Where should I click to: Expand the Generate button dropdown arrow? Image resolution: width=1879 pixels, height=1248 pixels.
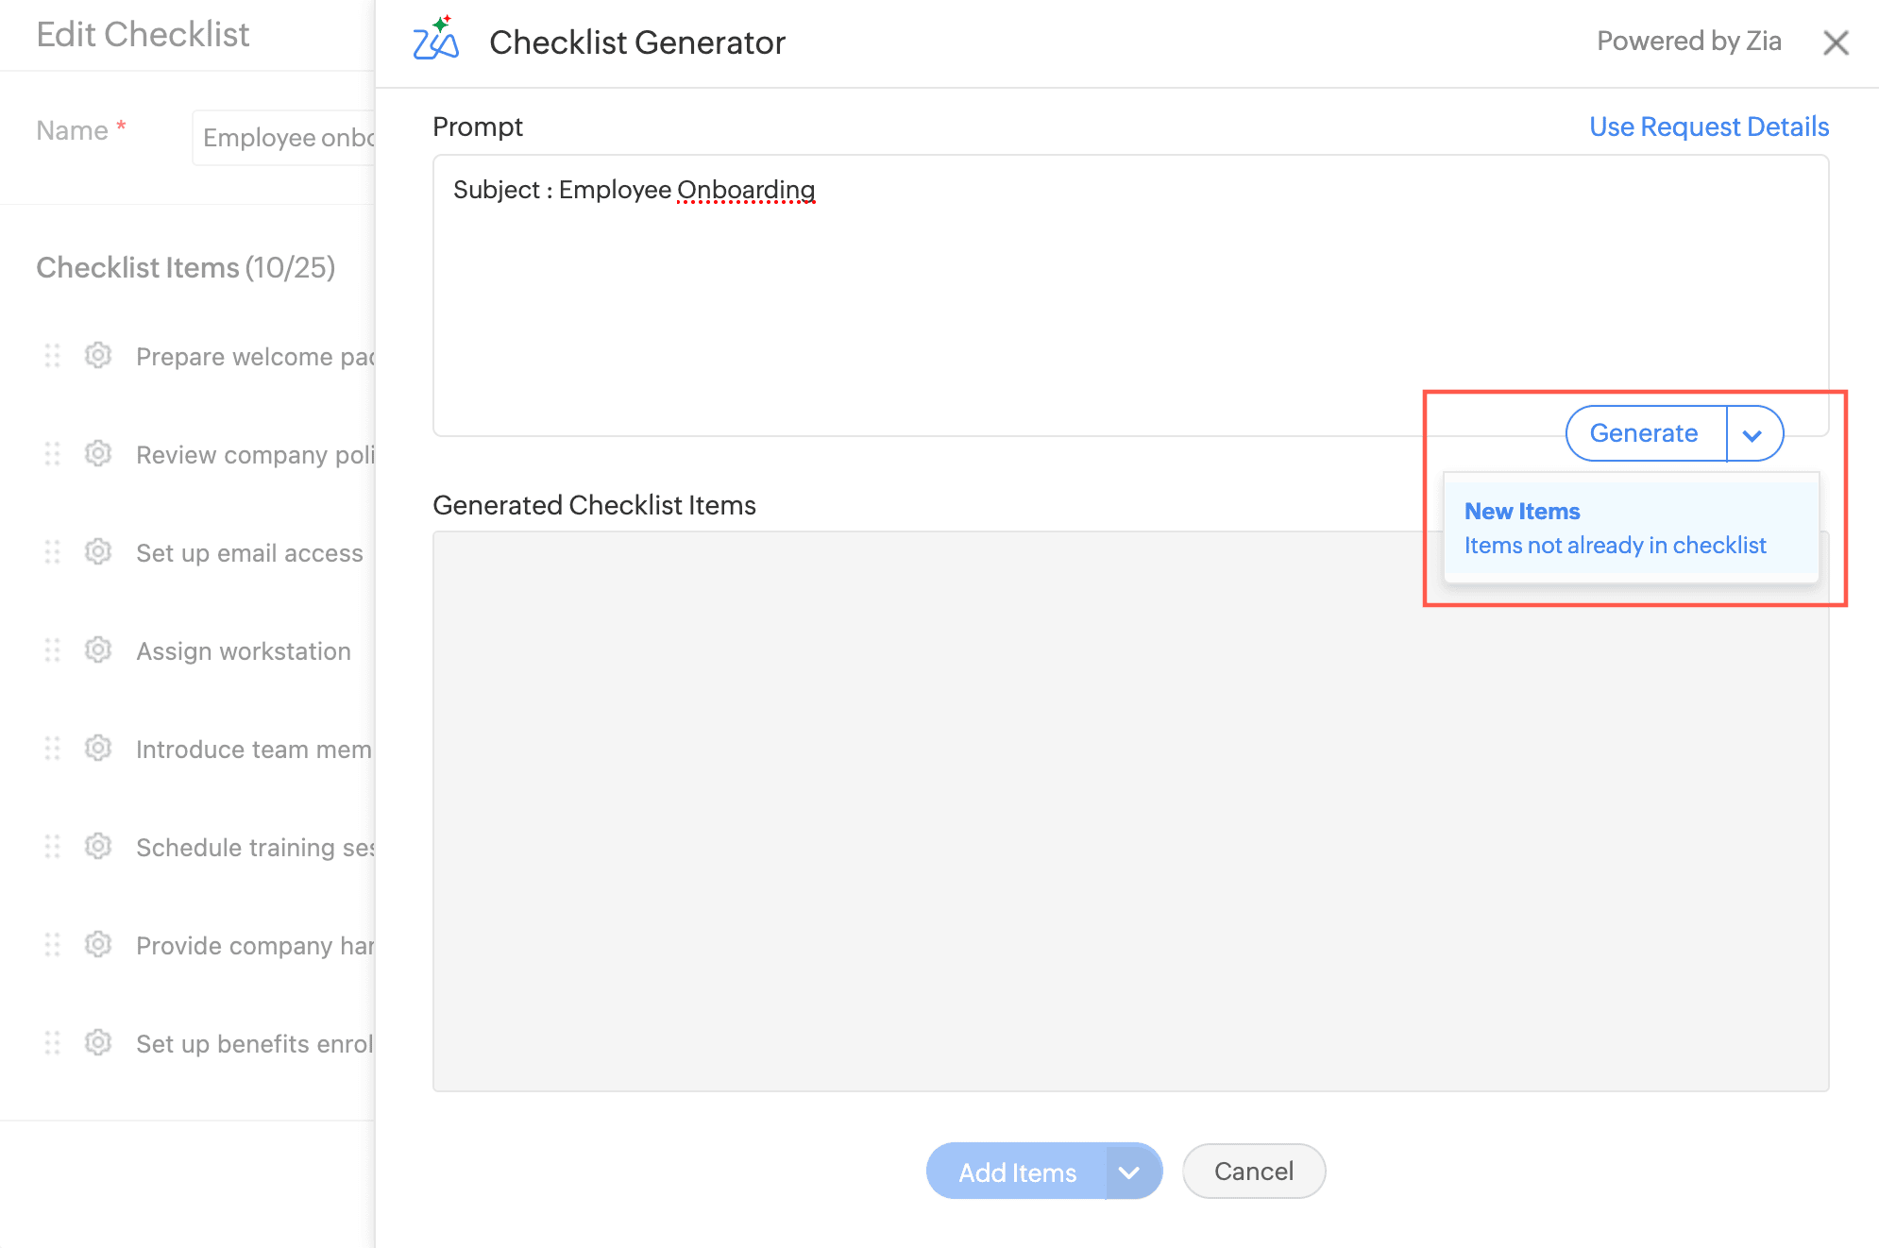(1753, 434)
